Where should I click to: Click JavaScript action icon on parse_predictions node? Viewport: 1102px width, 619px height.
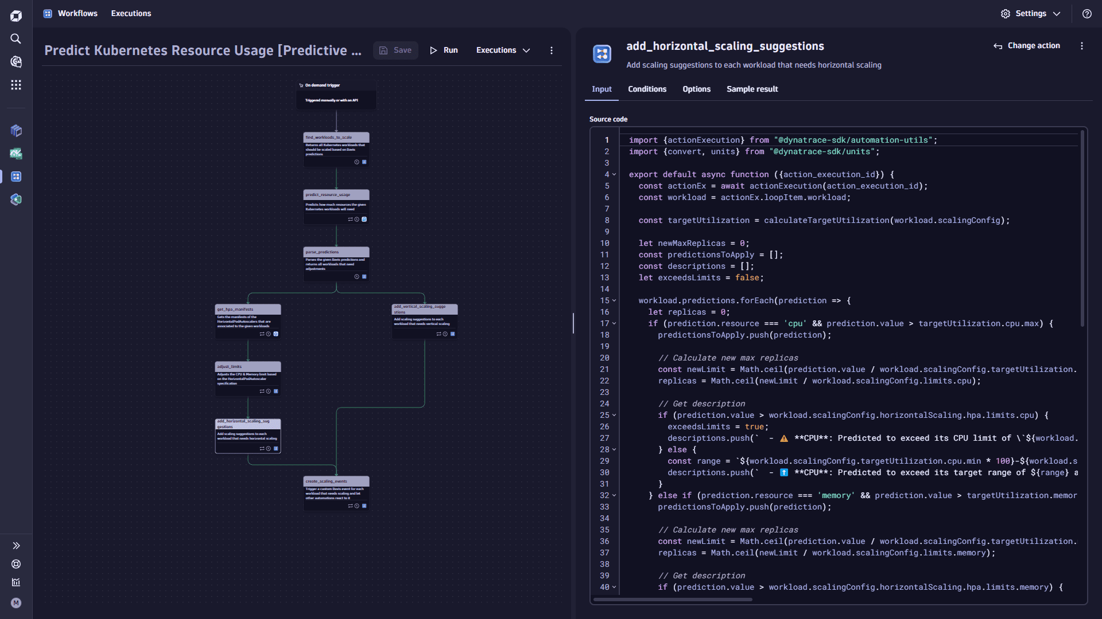click(x=364, y=277)
